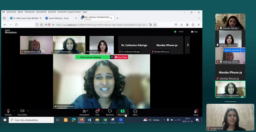Click the Stop Video camera icon
256x132 pixels.
point(22,111)
